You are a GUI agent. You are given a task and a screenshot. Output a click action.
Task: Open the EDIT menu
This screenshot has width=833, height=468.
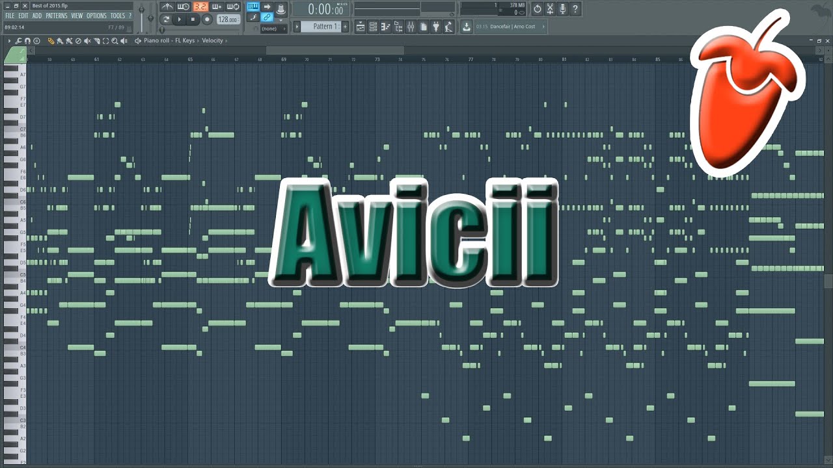[x=23, y=16]
